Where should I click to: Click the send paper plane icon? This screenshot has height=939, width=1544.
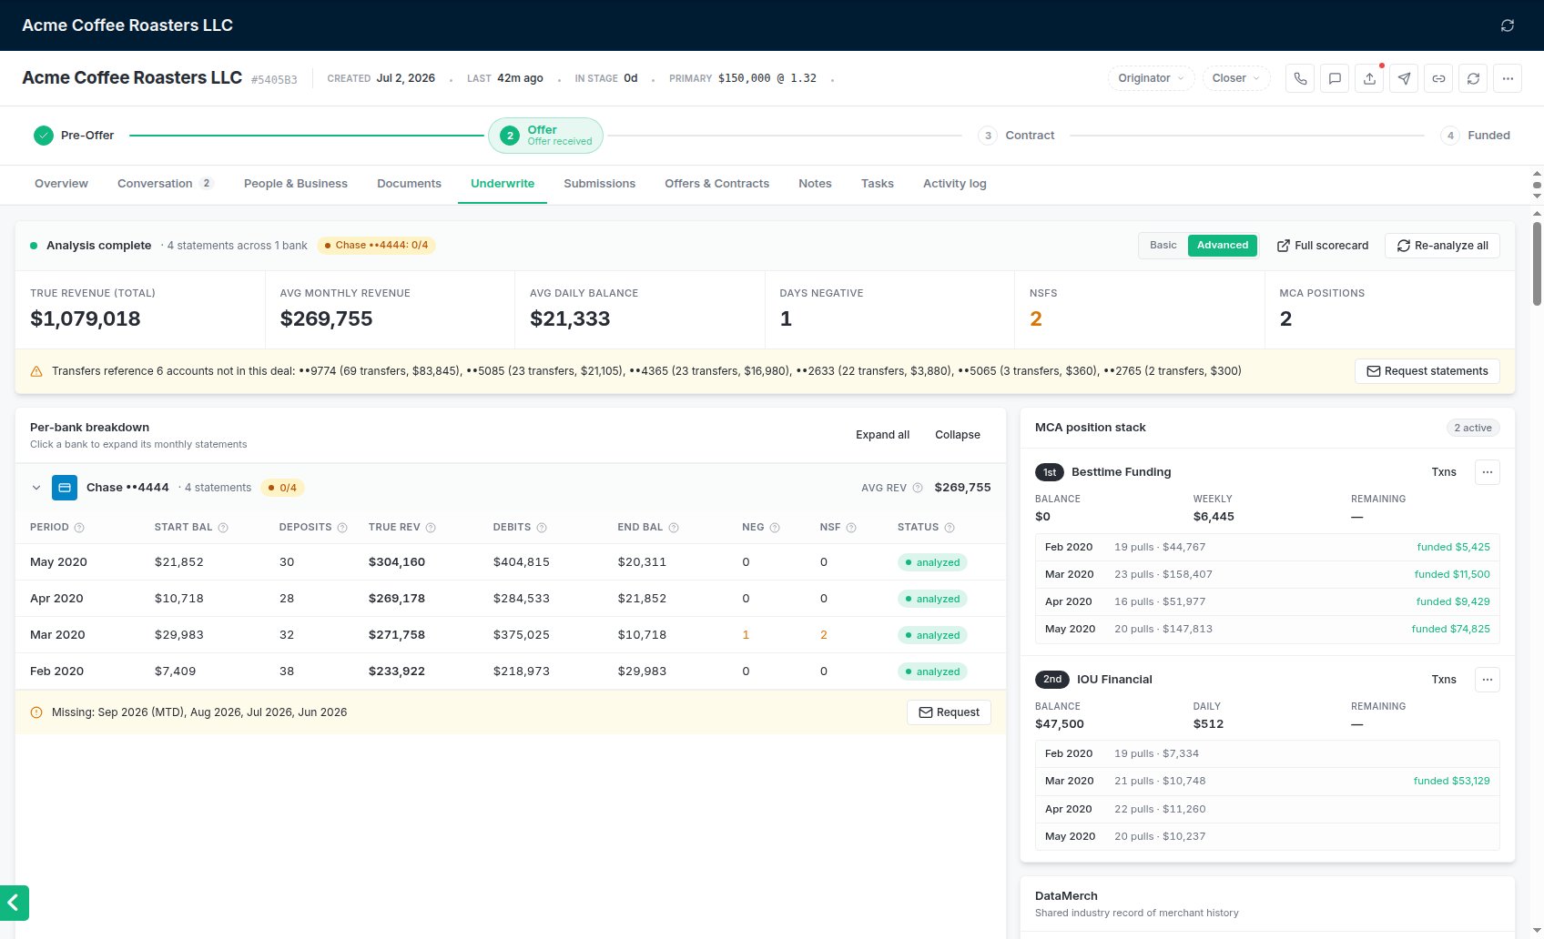coord(1404,78)
